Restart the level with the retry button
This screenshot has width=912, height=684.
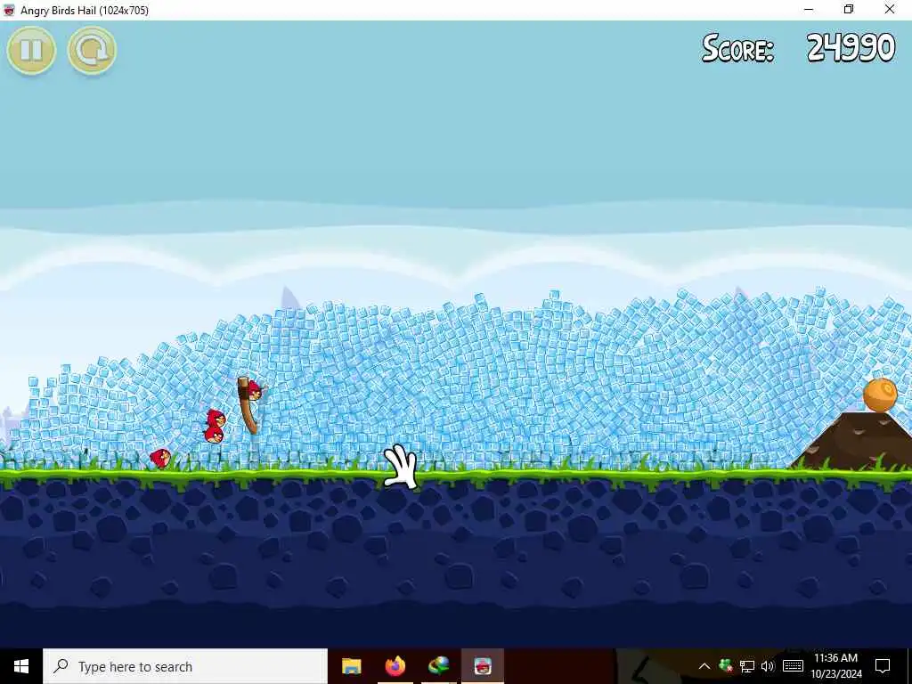tap(92, 51)
